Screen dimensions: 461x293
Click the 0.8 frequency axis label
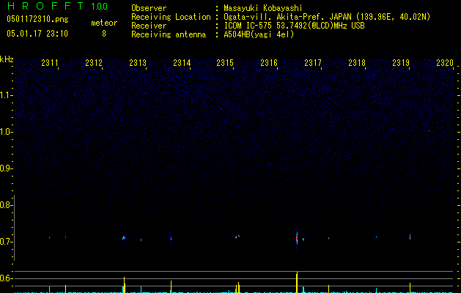coord(5,205)
